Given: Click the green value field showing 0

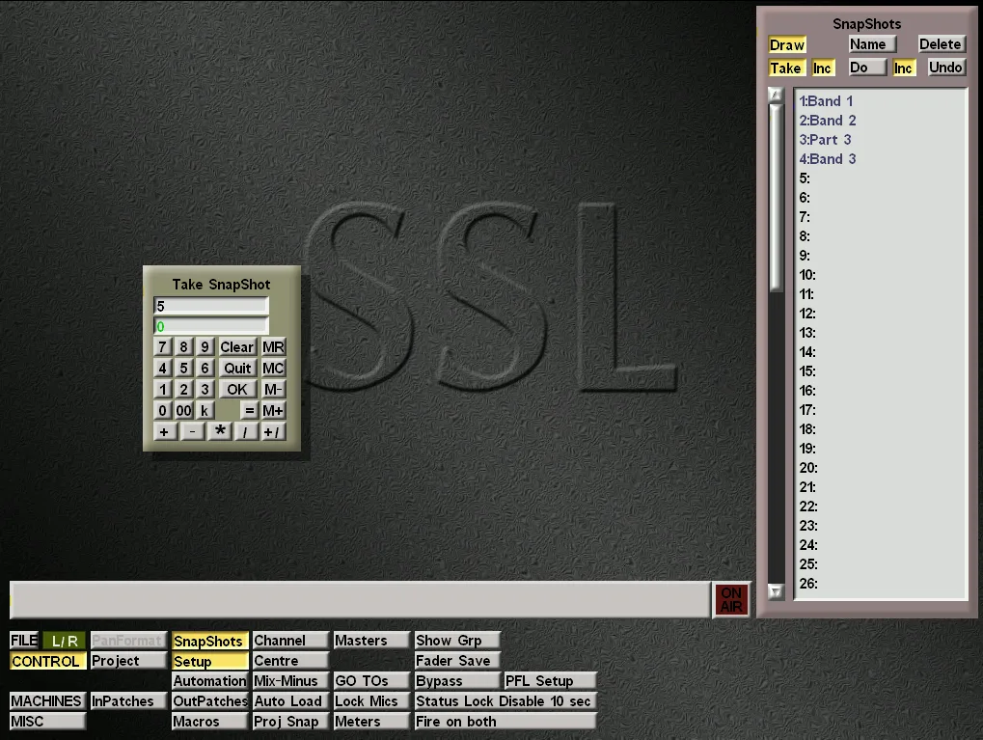Looking at the screenshot, I should (211, 326).
